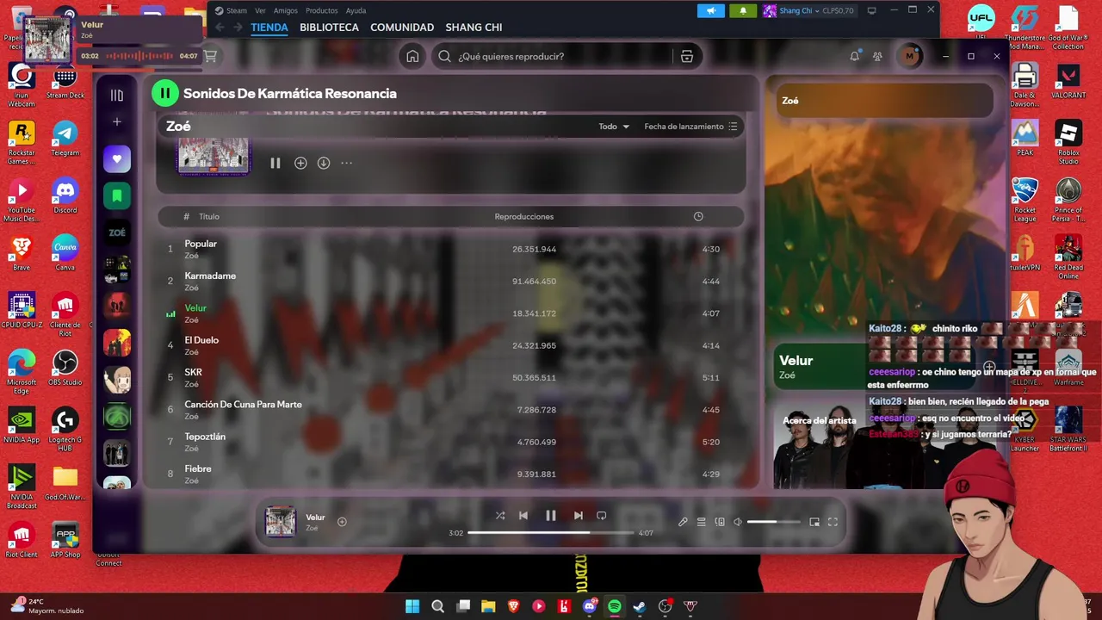Screen dimensions: 1102x620
Task: Open Discord from the taskbar
Action: pyautogui.click(x=590, y=606)
